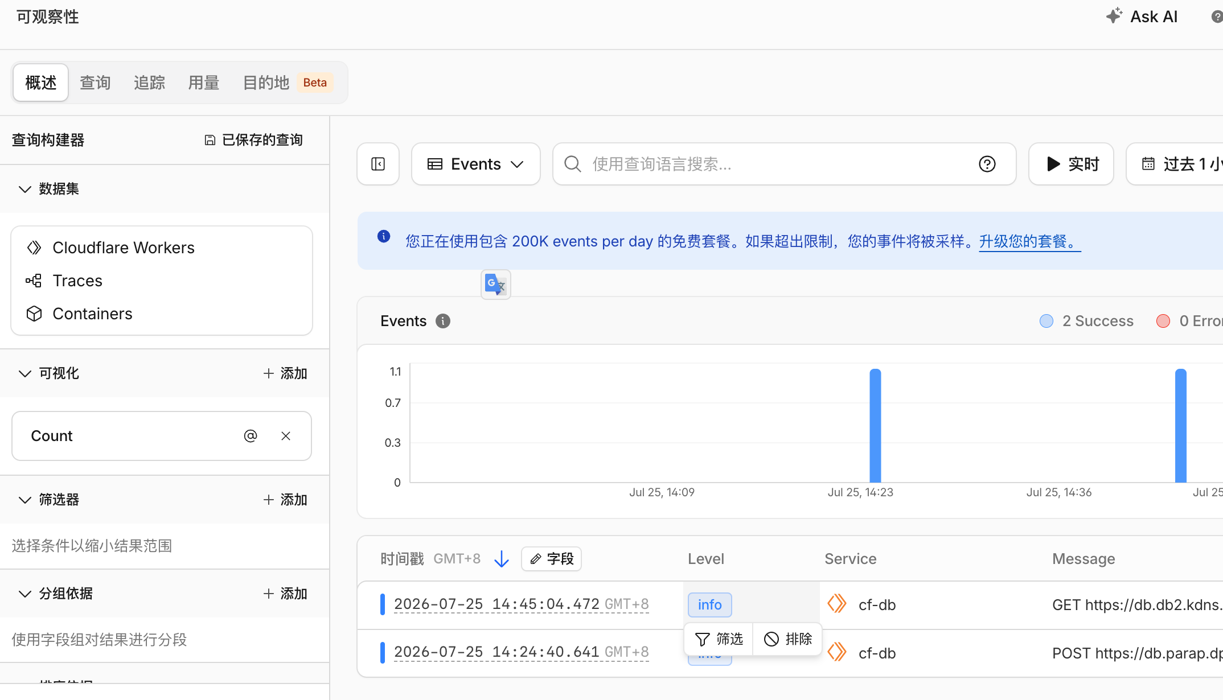This screenshot has height=700, width=1223.
Task: Collapse the 分组依据 section
Action: (24, 594)
